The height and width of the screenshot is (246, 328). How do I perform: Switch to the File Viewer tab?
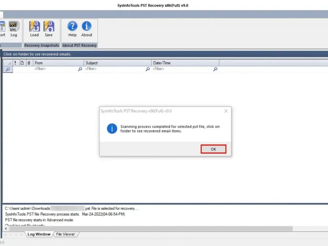pyautogui.click(x=66, y=234)
